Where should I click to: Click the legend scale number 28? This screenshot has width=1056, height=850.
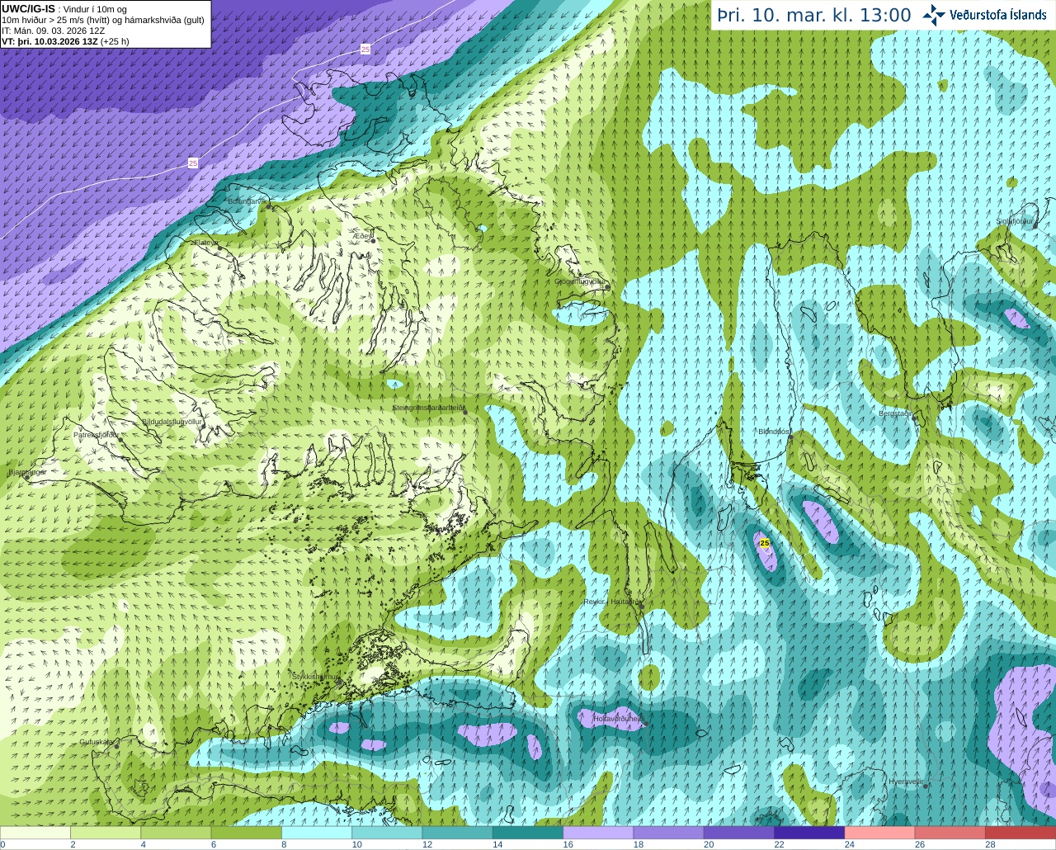coord(990,844)
